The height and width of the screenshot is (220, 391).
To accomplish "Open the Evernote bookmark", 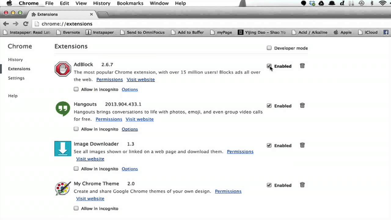I will [x=68, y=32].
